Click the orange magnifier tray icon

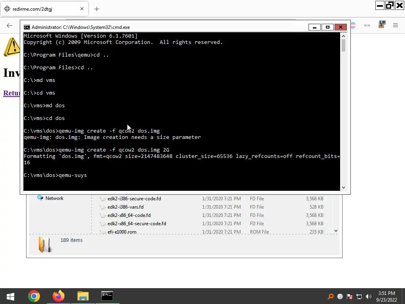[330, 296]
